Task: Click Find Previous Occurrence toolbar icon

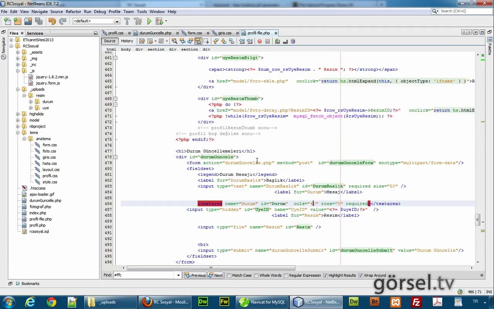Action: [x=183, y=41]
